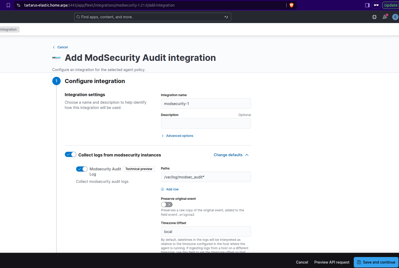Click the Integration name input field
This screenshot has width=399, height=268.
click(x=206, y=104)
